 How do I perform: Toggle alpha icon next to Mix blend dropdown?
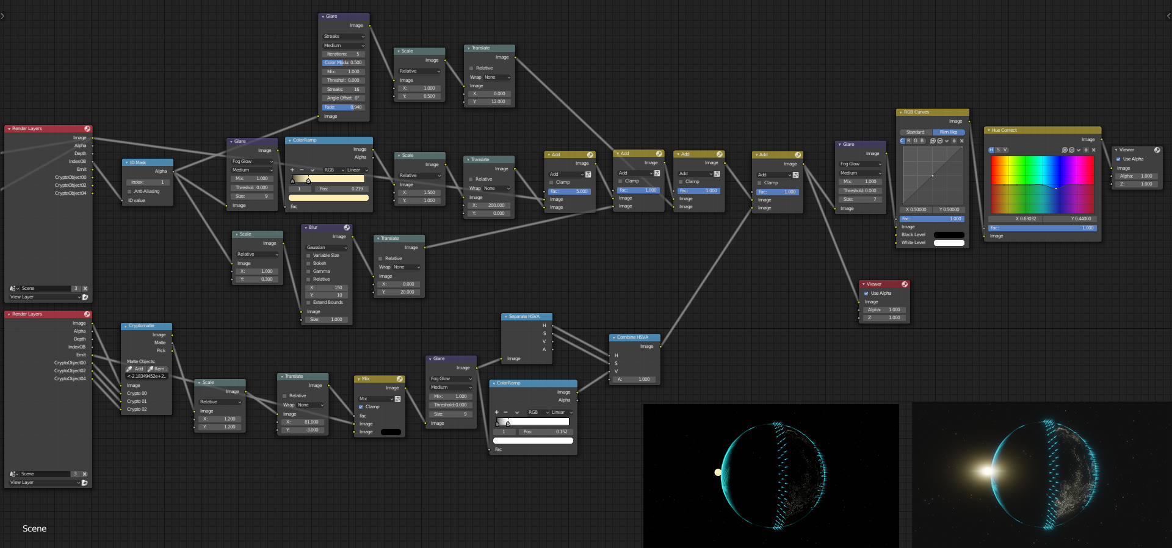coord(398,399)
